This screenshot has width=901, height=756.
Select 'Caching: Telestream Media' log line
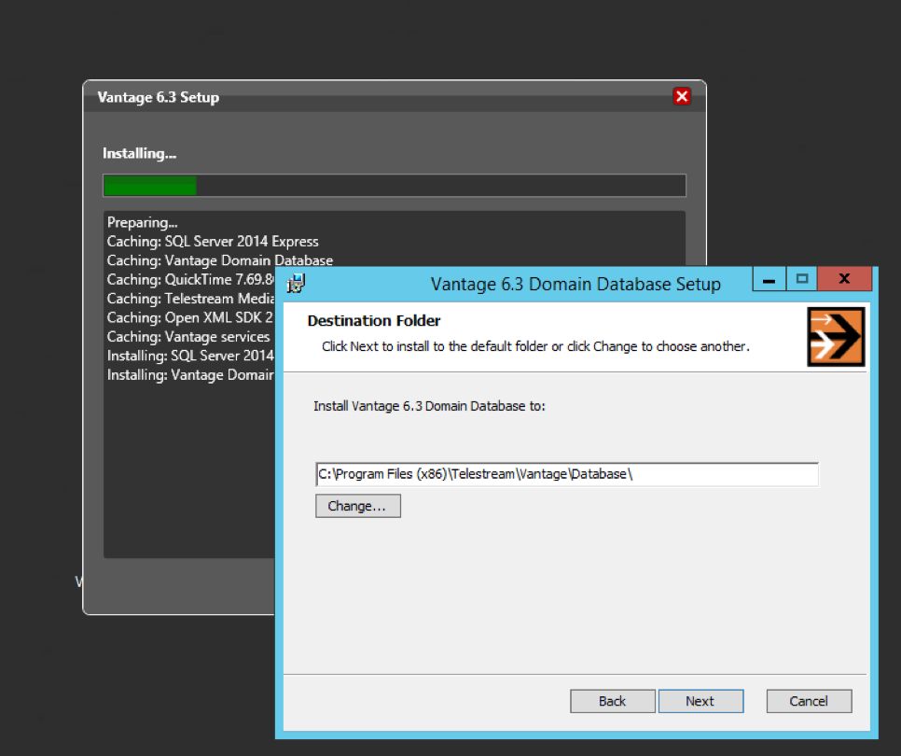(x=190, y=299)
